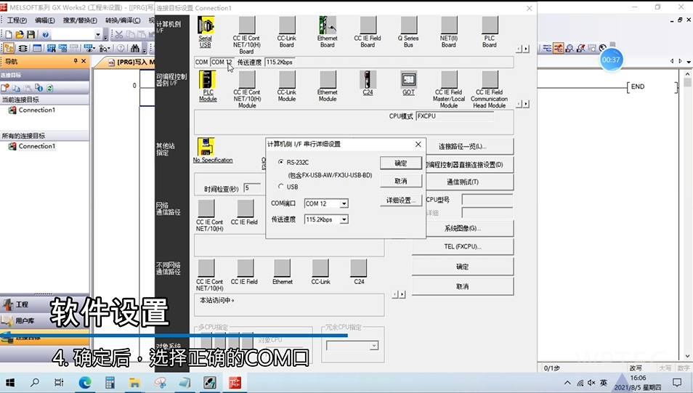Open the 编辑(E) menu
The image size is (693, 393).
44,20
